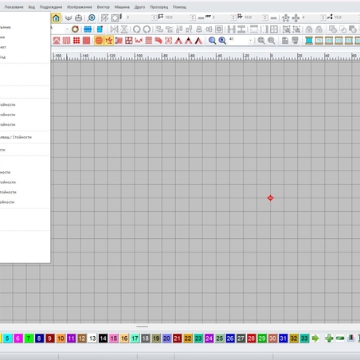
Task: Click the gray zoom-in magnifier icon
Action: tap(261, 41)
